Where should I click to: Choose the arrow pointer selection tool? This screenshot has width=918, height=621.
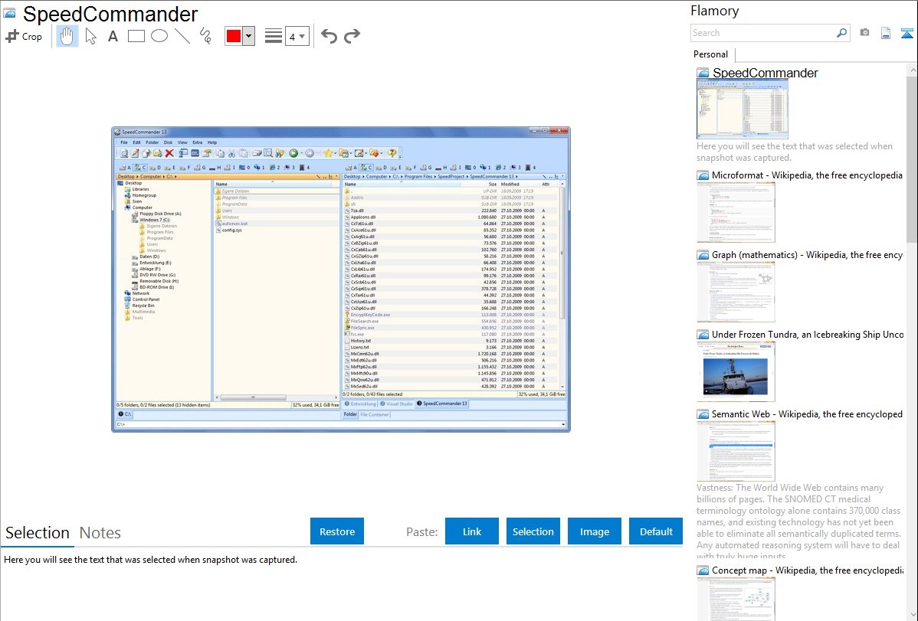(x=90, y=36)
